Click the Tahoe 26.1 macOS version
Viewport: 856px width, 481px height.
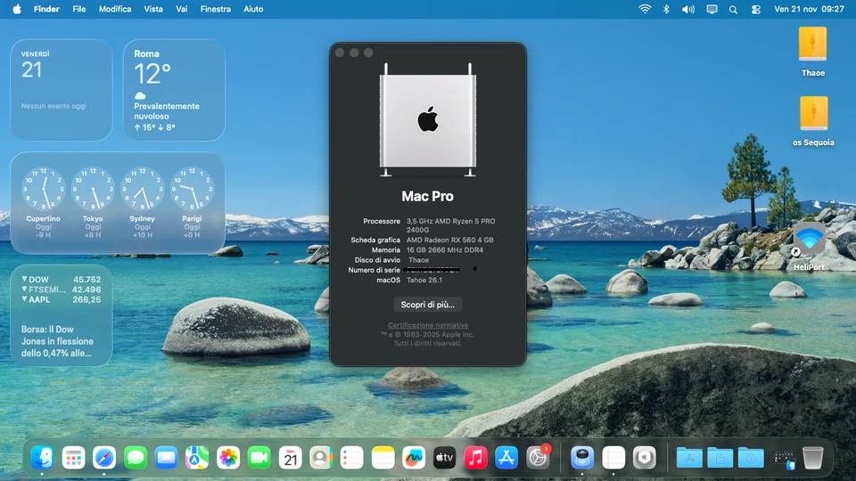point(424,280)
